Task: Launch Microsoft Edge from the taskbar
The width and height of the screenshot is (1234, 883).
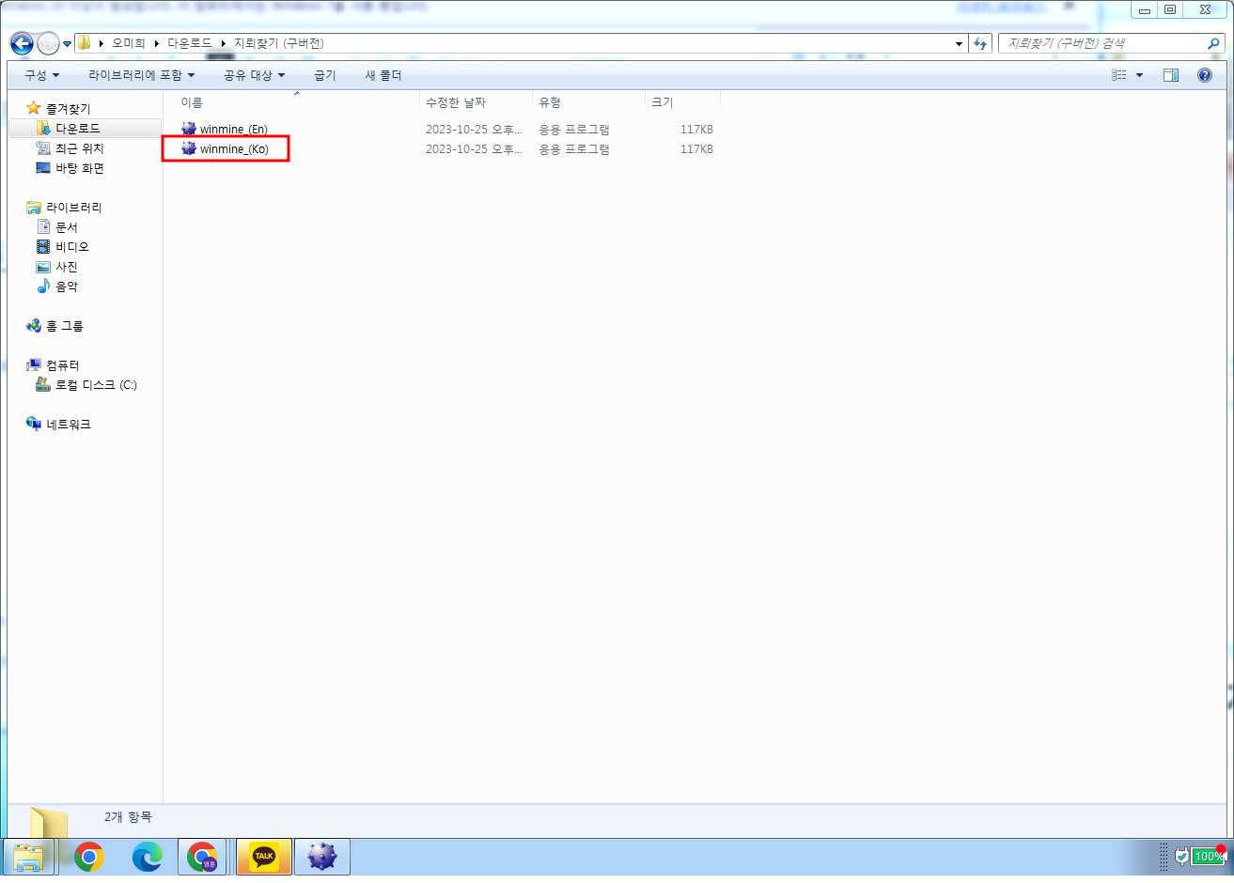Action: [148, 857]
